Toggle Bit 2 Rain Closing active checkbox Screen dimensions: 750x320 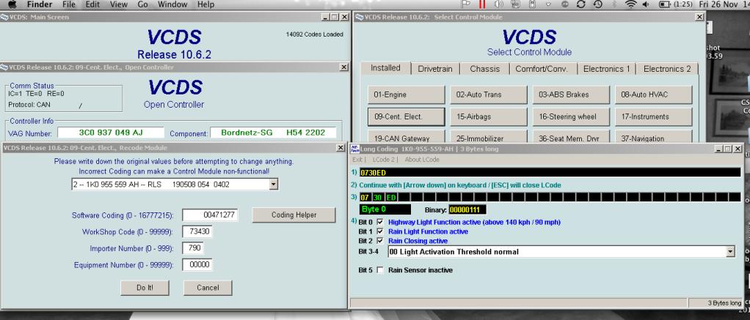[x=380, y=241]
